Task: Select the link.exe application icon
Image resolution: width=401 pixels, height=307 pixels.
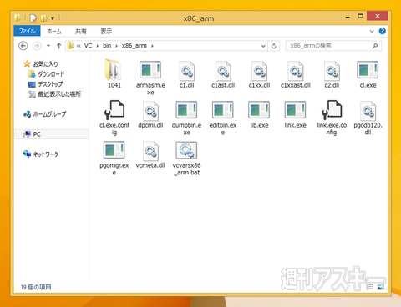Action: pyautogui.click(x=295, y=110)
